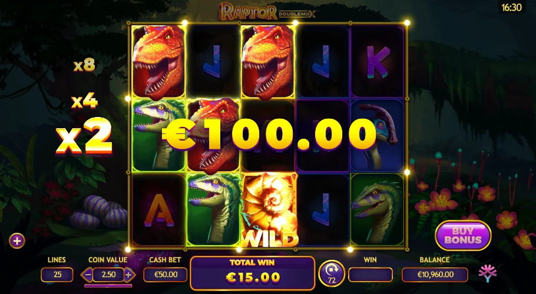Image resolution: width=536 pixels, height=294 pixels.
Task: Click the Yggdrasil logo icon
Action: tap(488, 273)
